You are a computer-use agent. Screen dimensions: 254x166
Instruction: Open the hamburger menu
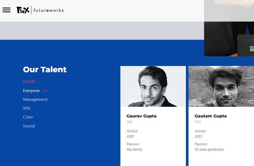point(6,10)
